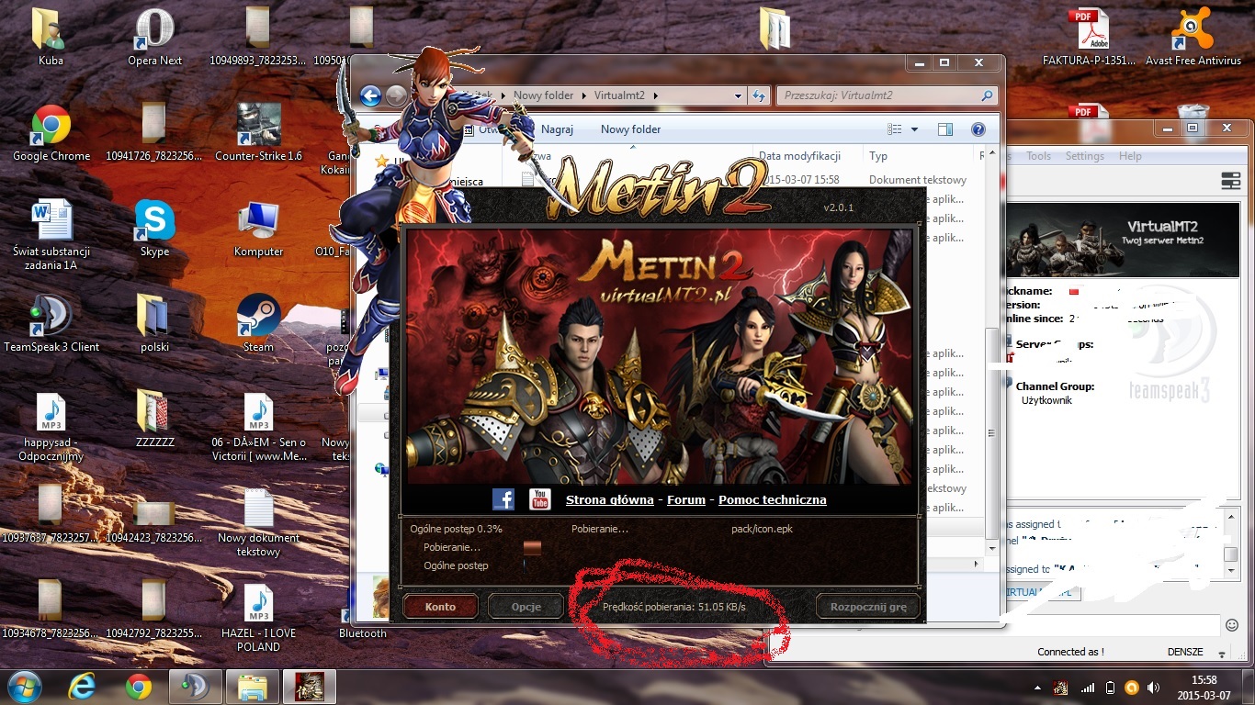This screenshot has width=1255, height=705.
Task: Open the 06 - DŻEM Sen o Victorii MP3
Action: tap(258, 428)
